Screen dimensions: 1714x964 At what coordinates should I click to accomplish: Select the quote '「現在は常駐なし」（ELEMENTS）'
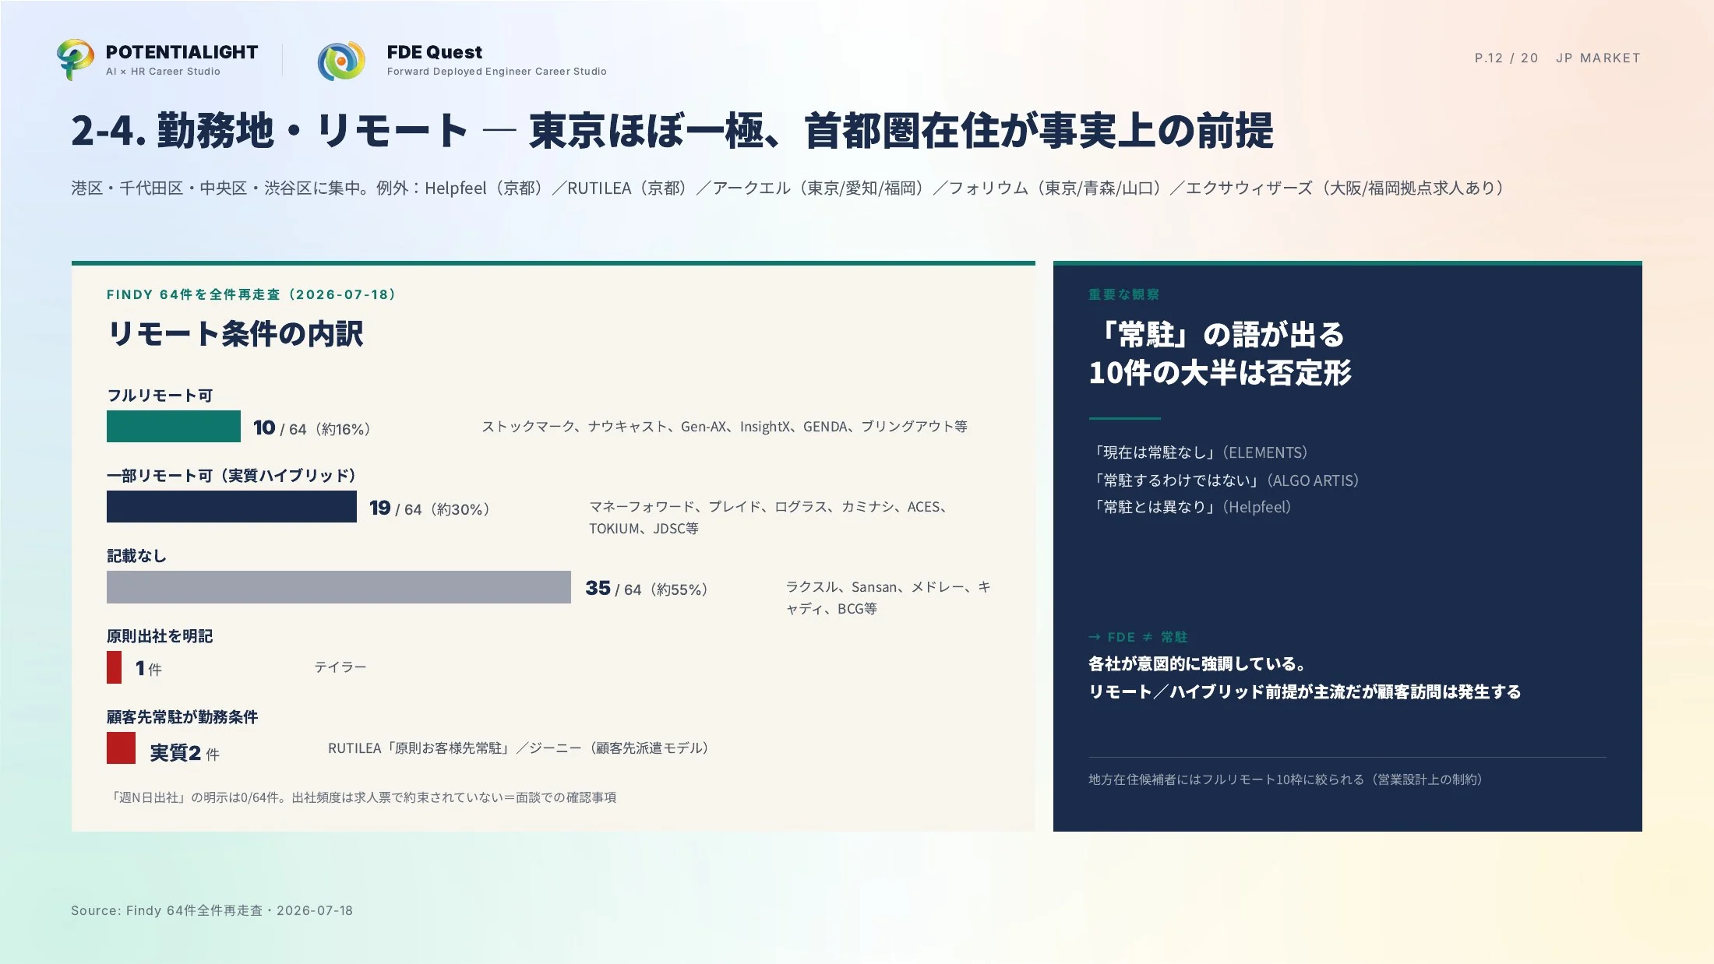pyautogui.click(x=1200, y=452)
